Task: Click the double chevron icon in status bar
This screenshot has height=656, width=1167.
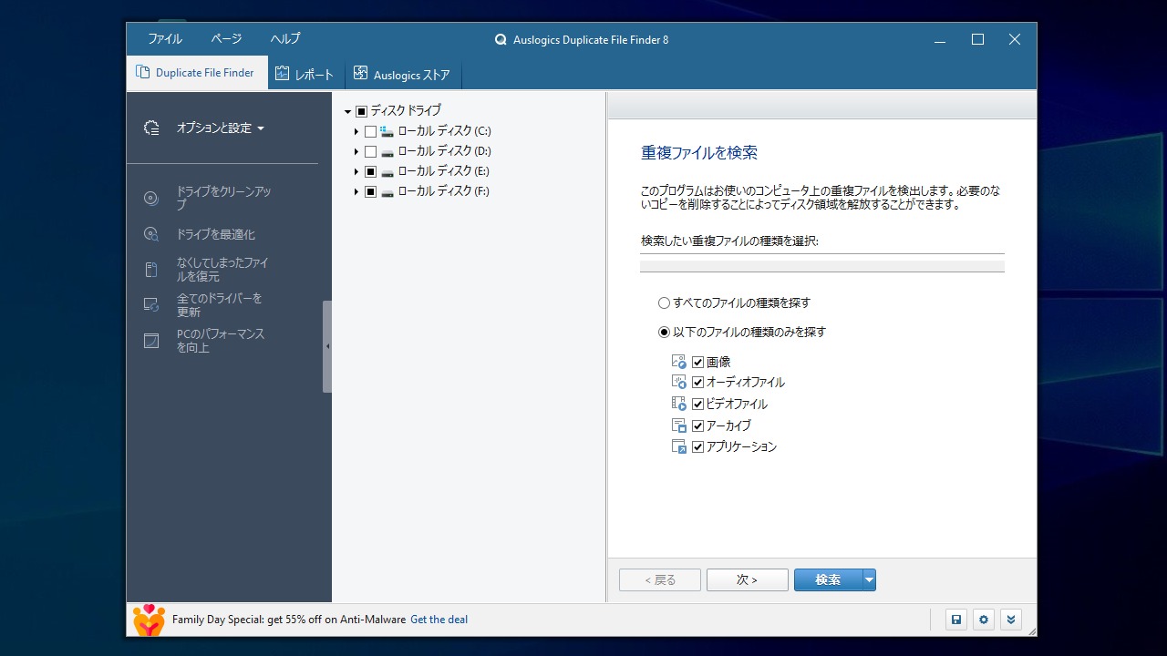Action: point(1010,620)
